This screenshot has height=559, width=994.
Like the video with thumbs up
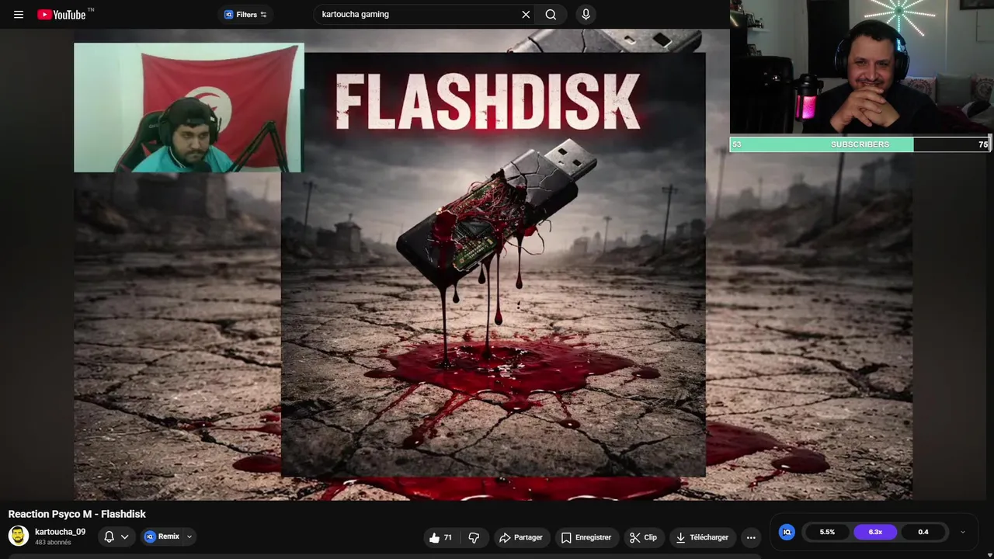tap(441, 537)
